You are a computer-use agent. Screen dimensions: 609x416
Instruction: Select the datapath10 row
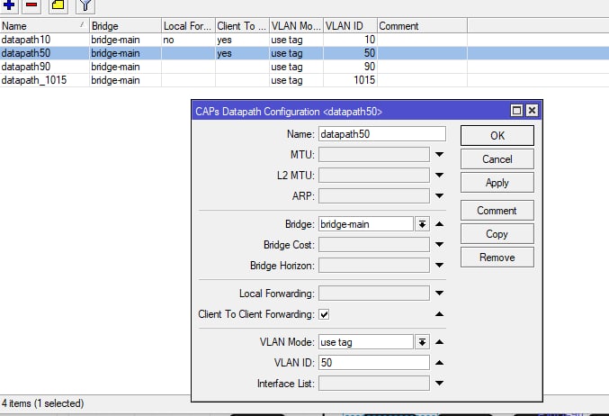304,40
